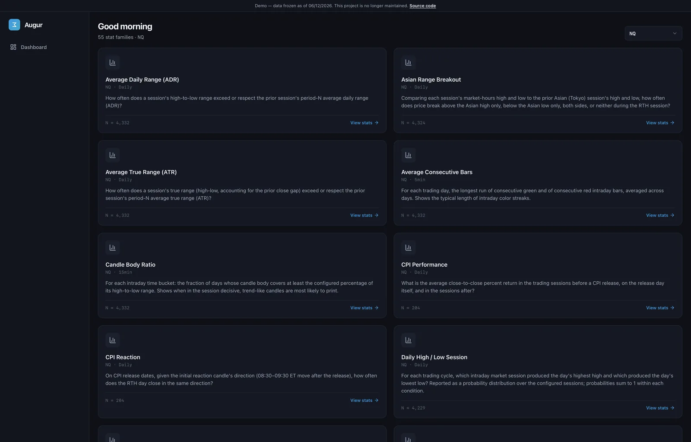The image size is (691, 442).
Task: View stats for Asian Range Breakout
Action: pyautogui.click(x=660, y=123)
